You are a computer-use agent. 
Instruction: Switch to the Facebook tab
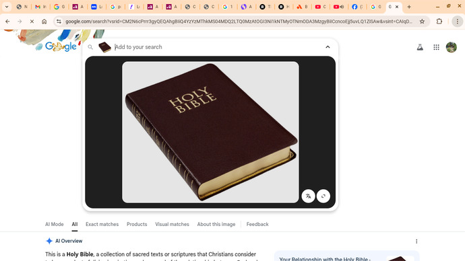tap(357, 7)
